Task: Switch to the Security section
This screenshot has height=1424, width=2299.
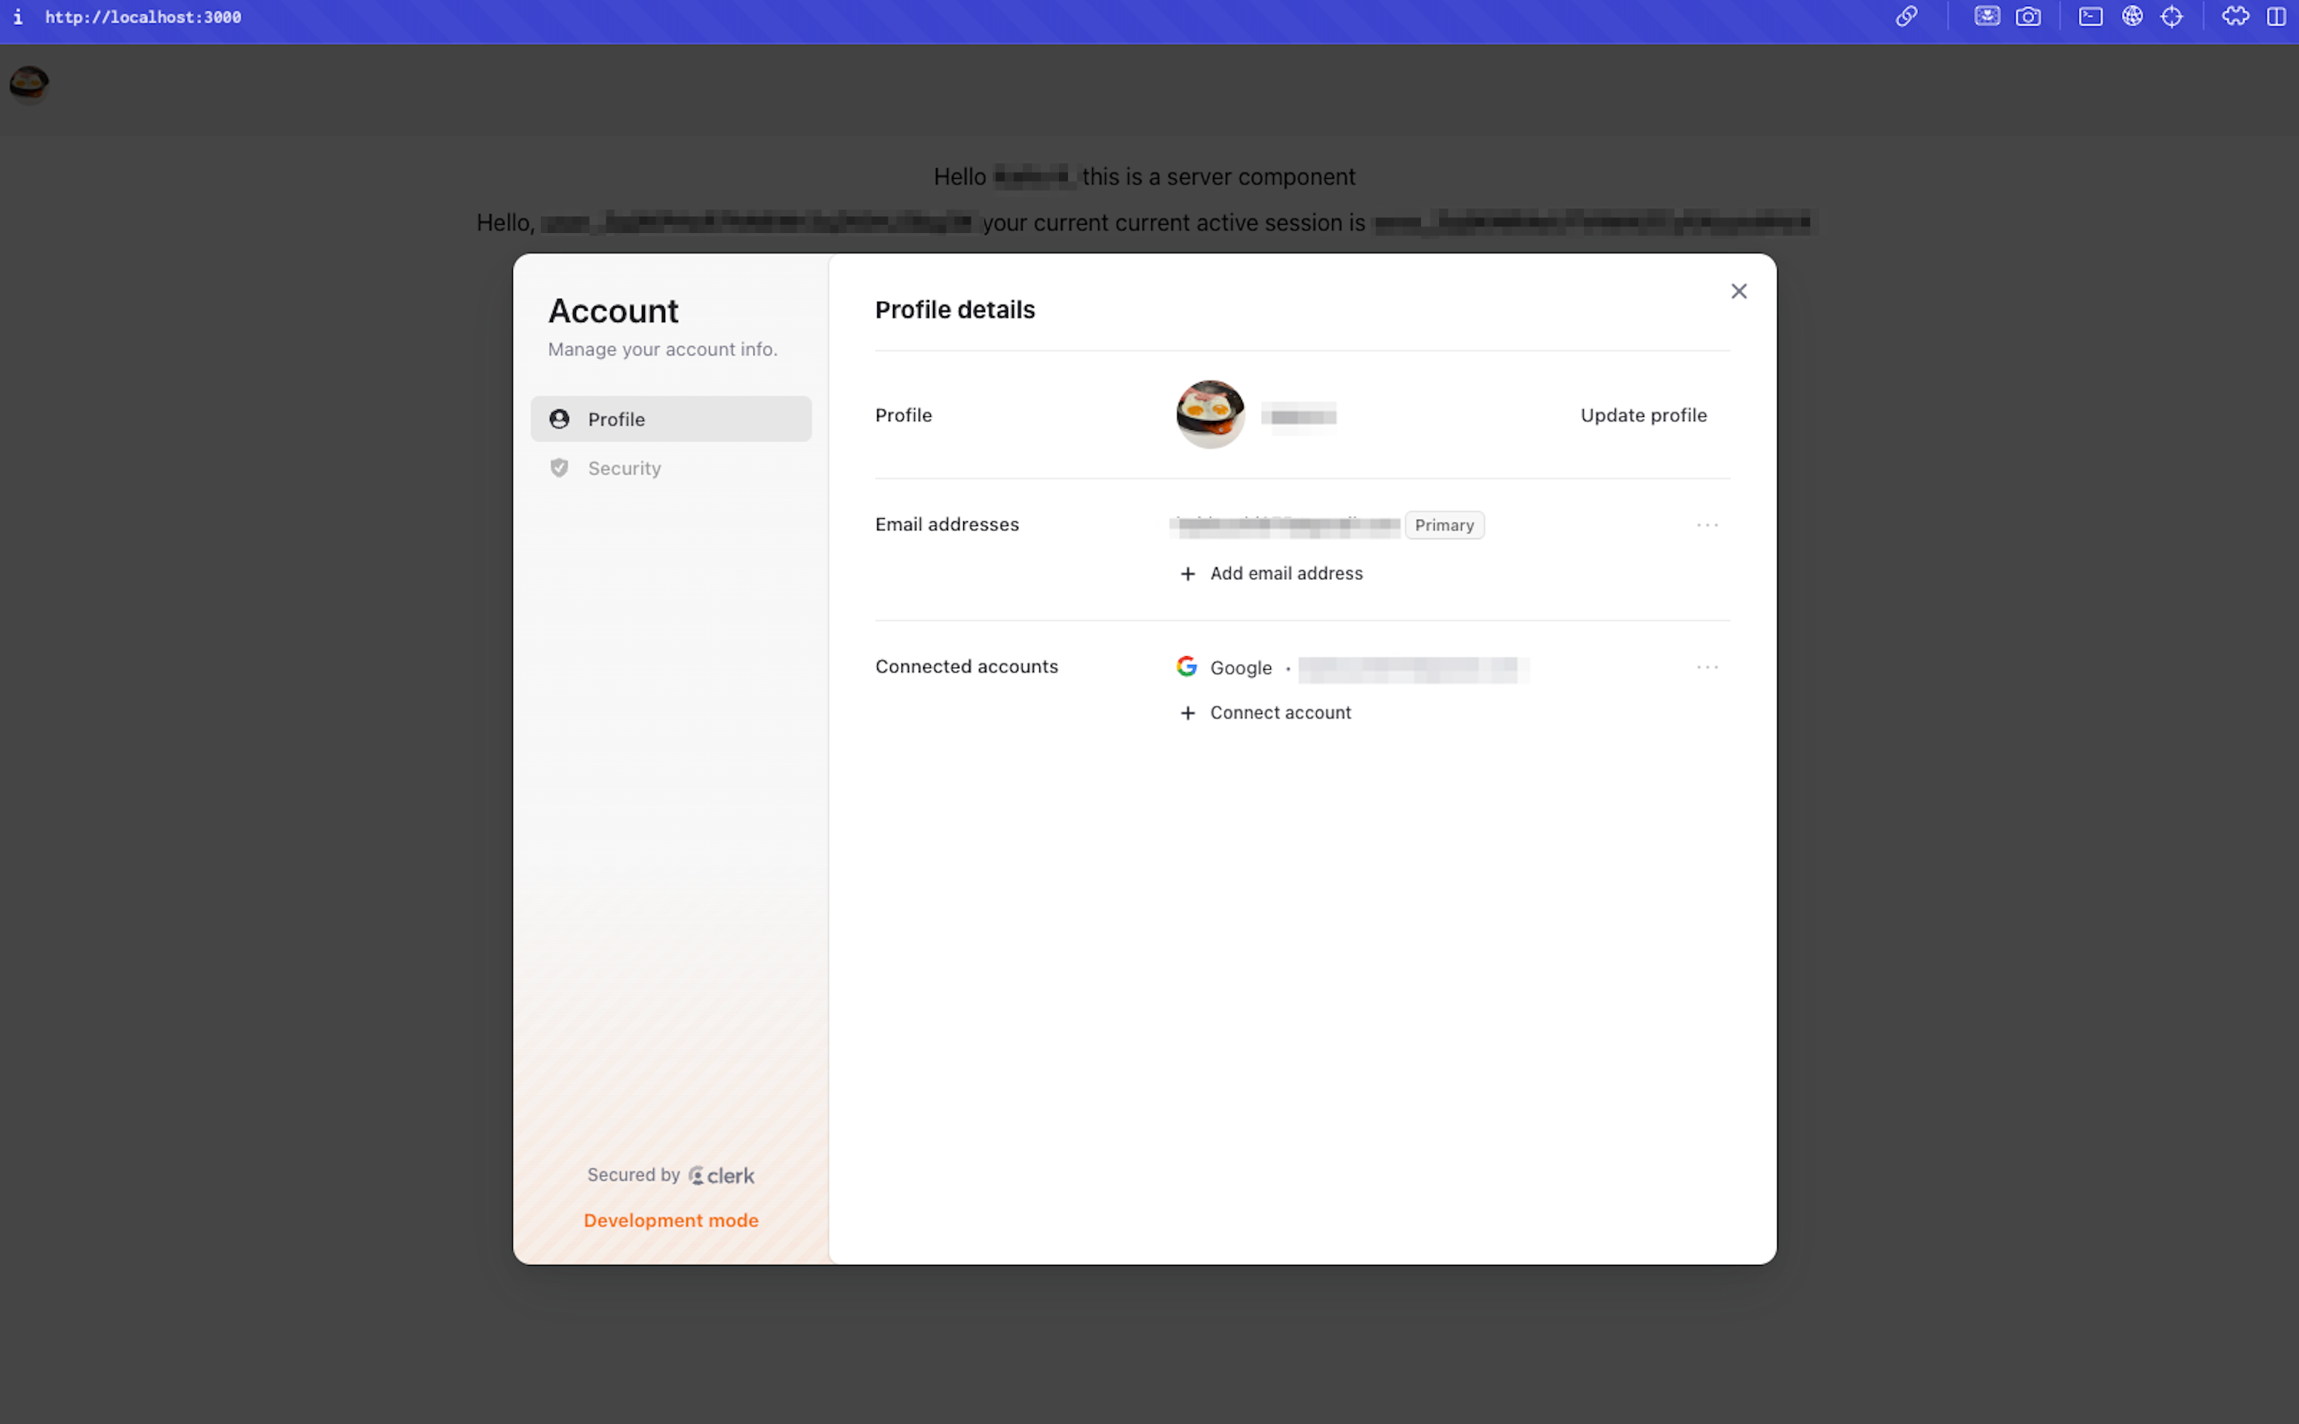Action: point(625,468)
